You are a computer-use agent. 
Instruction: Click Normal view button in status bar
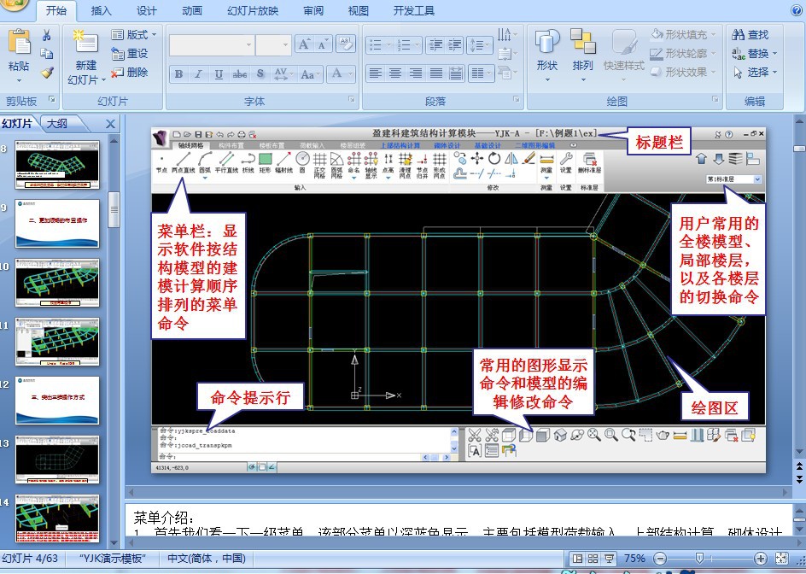pos(578,559)
